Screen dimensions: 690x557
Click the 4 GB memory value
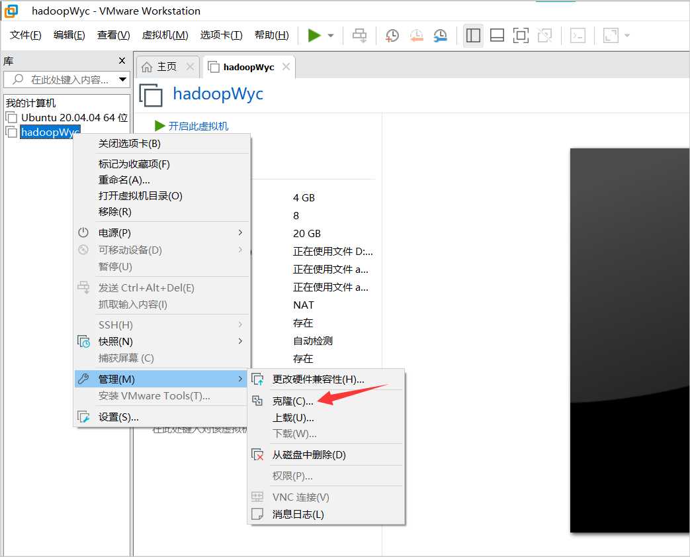[x=304, y=198]
